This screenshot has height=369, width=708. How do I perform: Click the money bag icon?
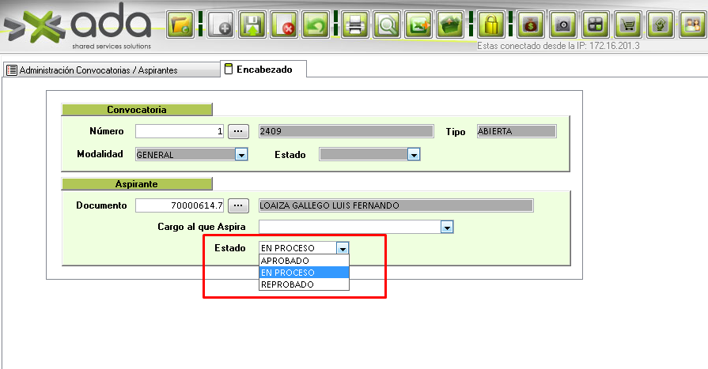[532, 24]
